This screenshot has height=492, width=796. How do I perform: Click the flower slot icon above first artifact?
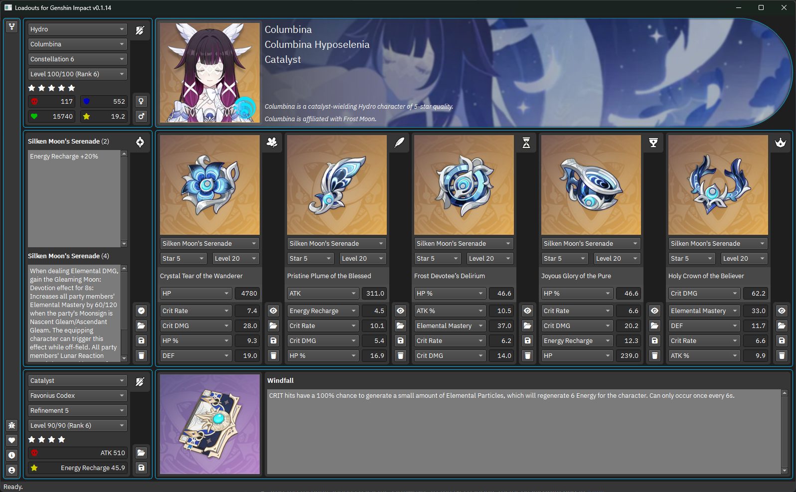pyautogui.click(x=272, y=143)
